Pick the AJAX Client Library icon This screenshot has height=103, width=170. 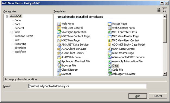(x=59, y=53)
